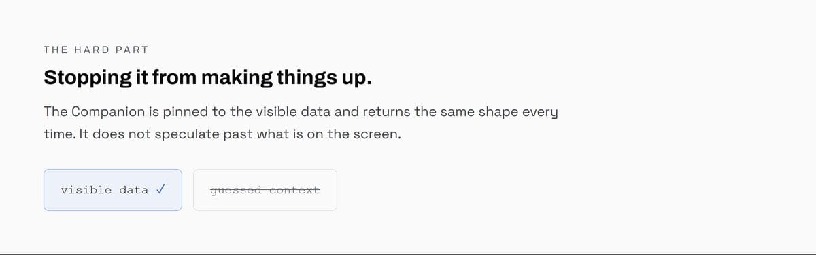
Task: Click the heading "Stopping it from making things up."
Action: (208, 78)
